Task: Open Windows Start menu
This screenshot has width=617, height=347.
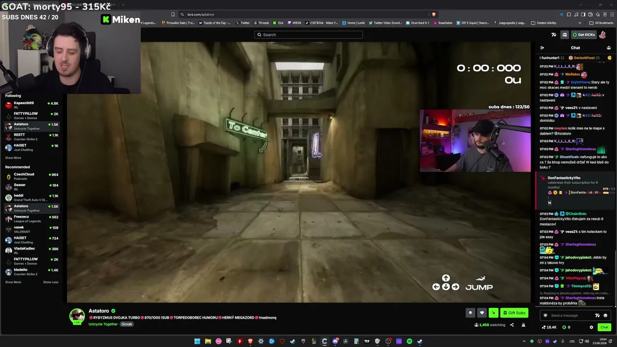Action: pos(197,341)
